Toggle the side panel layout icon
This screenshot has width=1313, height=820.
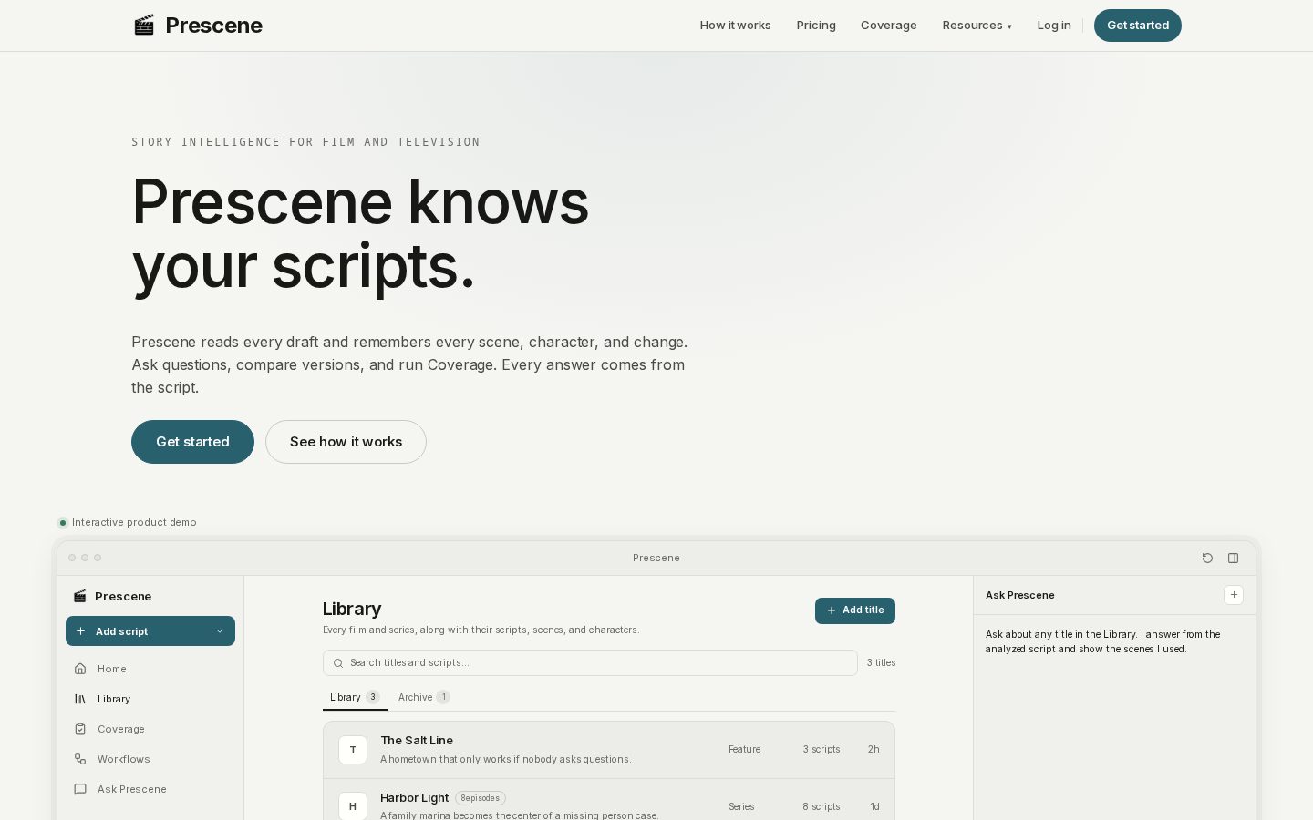1233,558
